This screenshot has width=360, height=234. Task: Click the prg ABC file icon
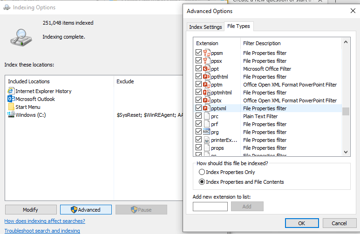click(x=206, y=132)
